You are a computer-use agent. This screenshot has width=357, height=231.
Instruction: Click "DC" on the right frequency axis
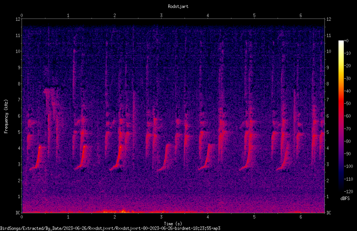(329, 212)
